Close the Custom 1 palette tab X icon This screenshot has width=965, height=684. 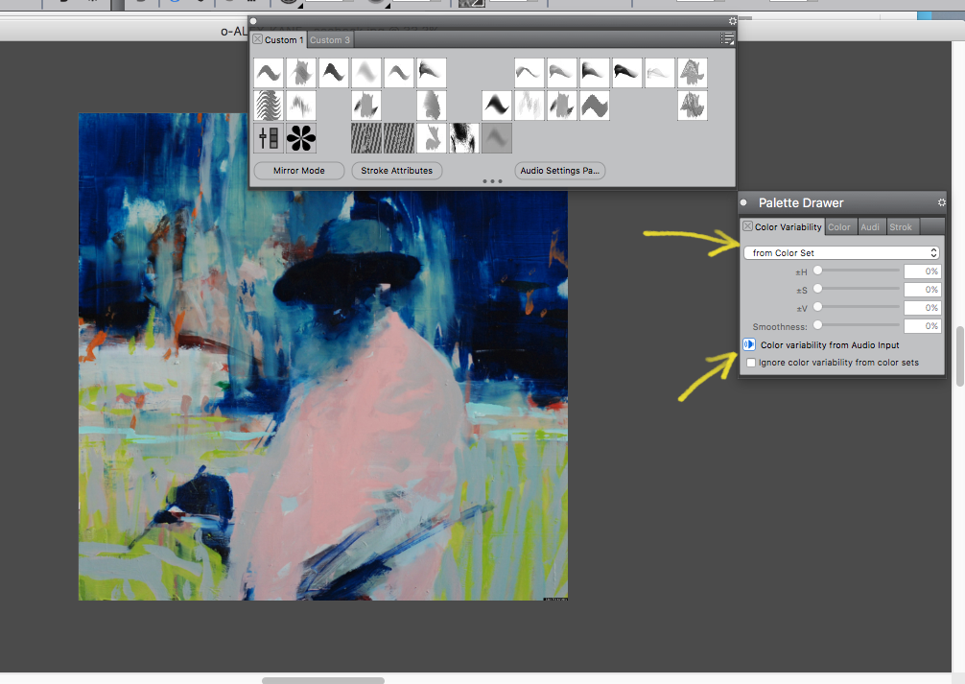tap(258, 39)
